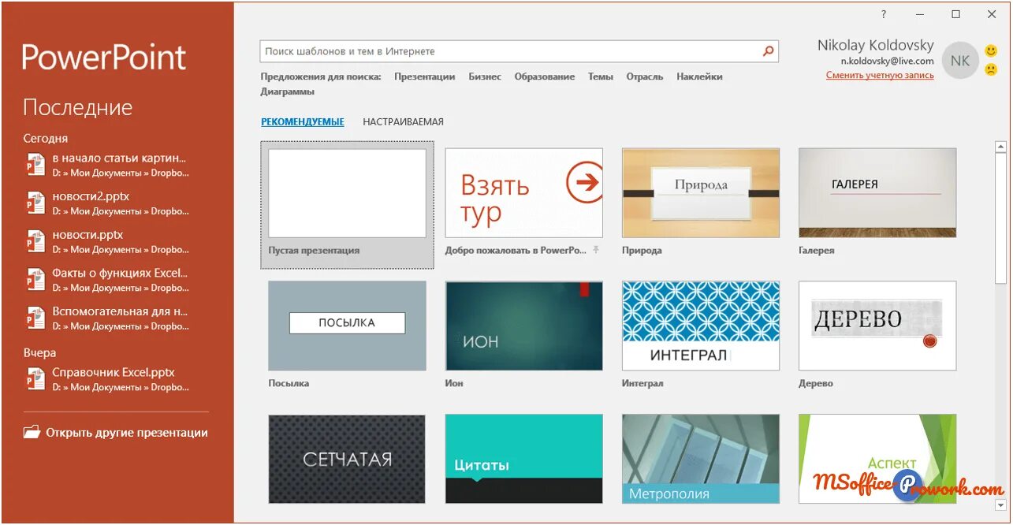
Task: Click the Природа label under thumbnail
Action: click(x=642, y=250)
